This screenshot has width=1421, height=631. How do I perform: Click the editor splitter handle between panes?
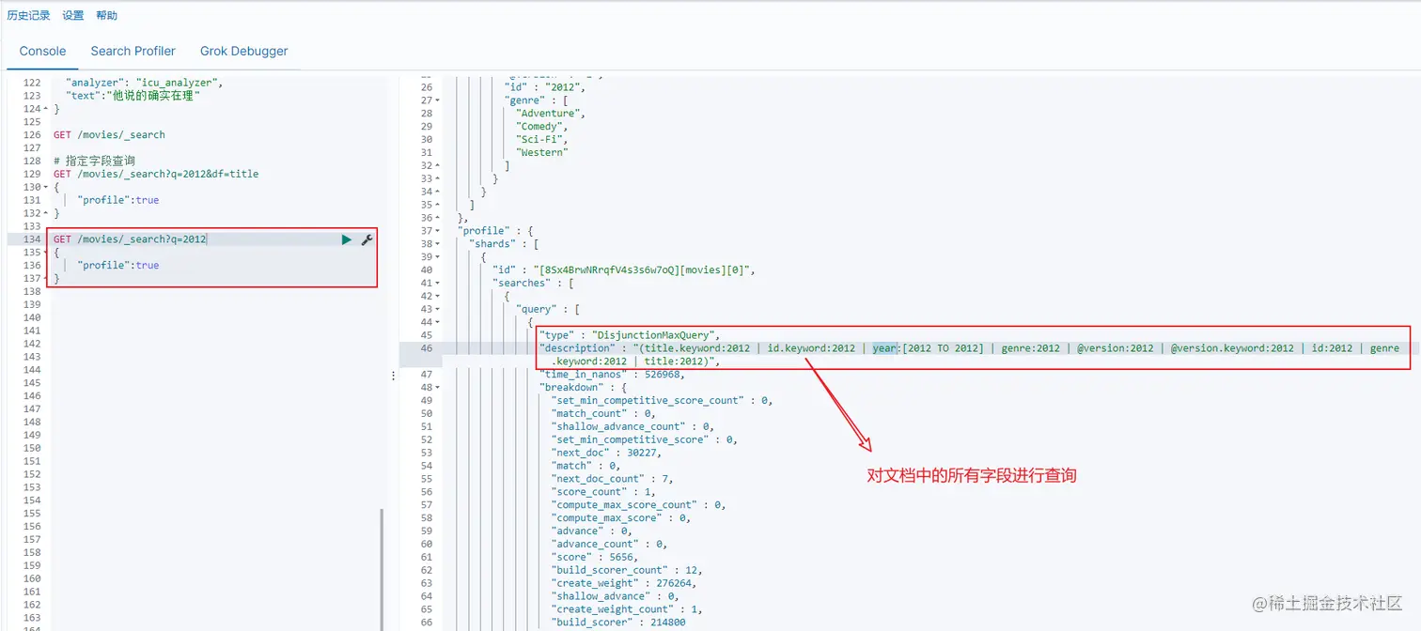point(393,376)
